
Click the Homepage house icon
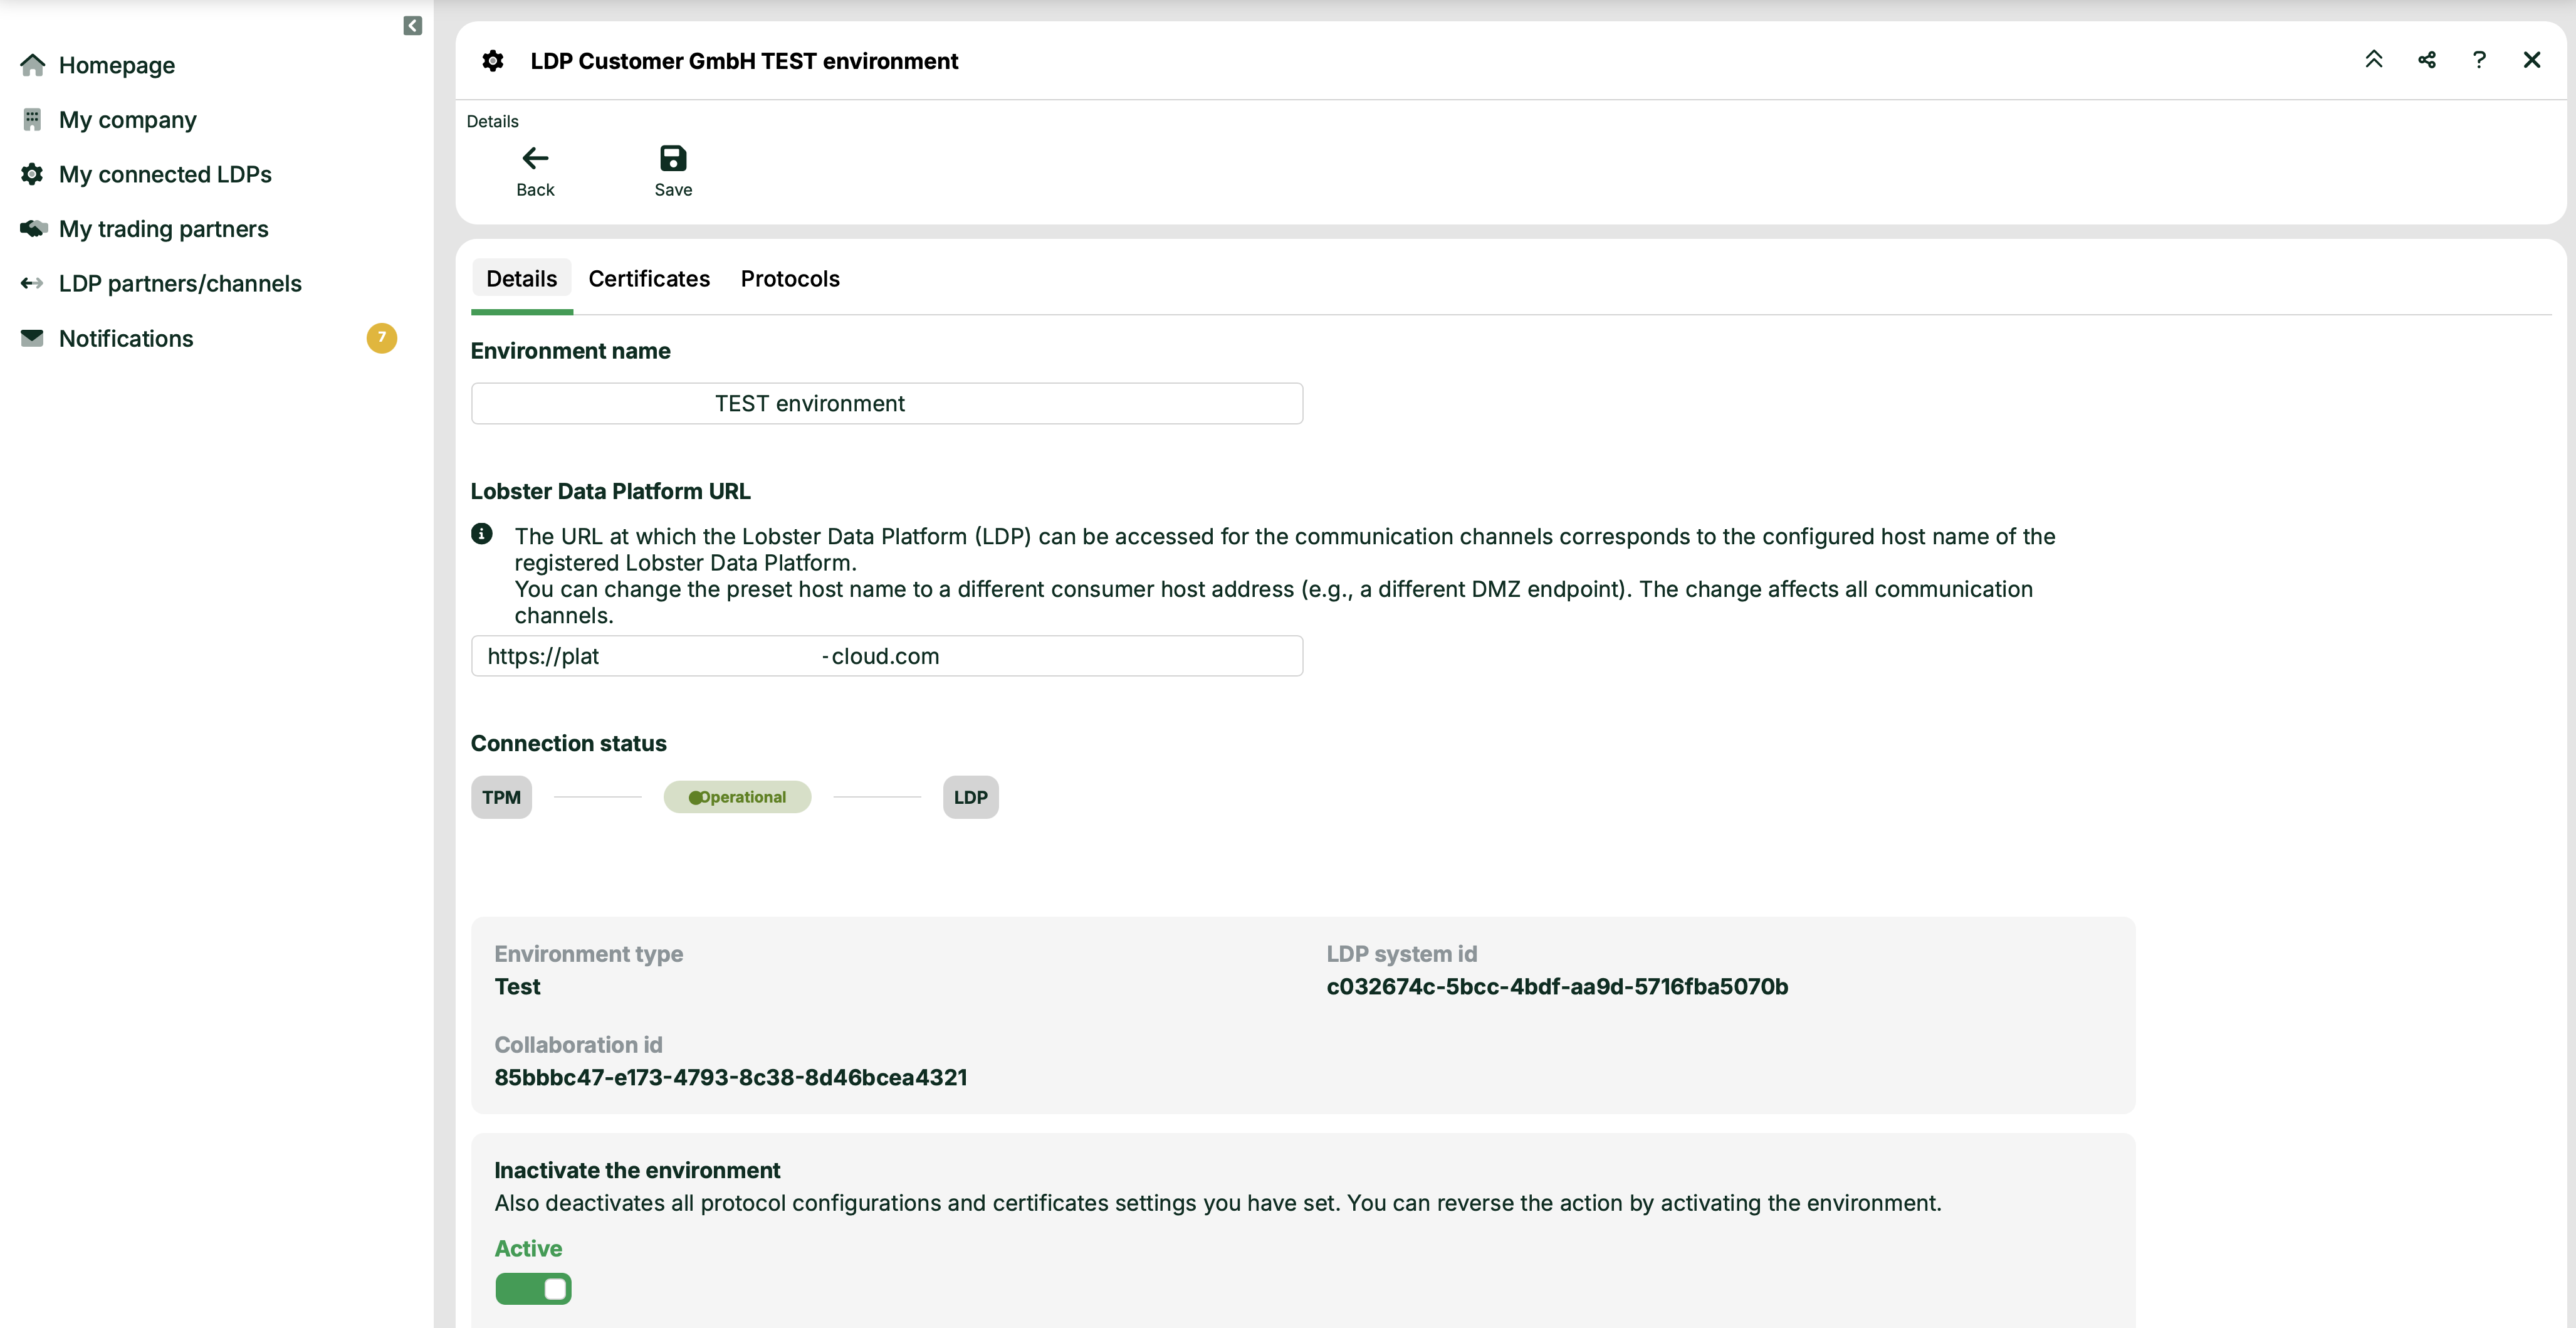(32, 65)
